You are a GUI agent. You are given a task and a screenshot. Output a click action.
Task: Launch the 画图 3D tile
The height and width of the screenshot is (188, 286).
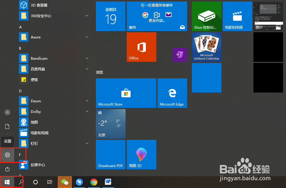(142, 155)
